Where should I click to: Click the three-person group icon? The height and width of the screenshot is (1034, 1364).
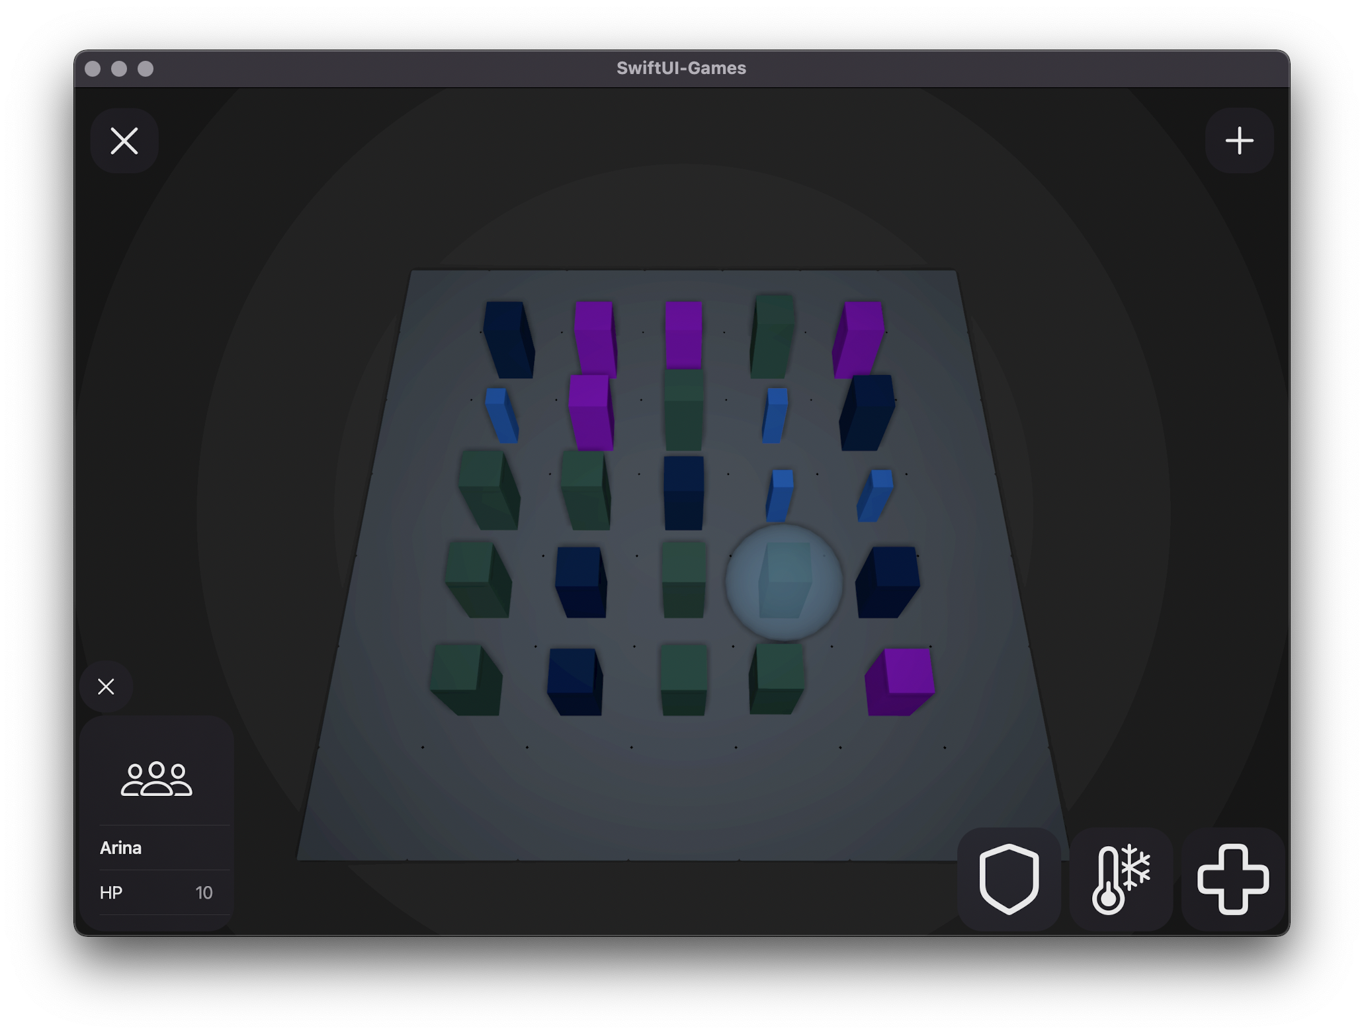pos(156,779)
